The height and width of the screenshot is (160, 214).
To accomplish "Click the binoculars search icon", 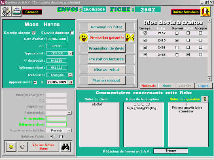I will click(66, 147).
